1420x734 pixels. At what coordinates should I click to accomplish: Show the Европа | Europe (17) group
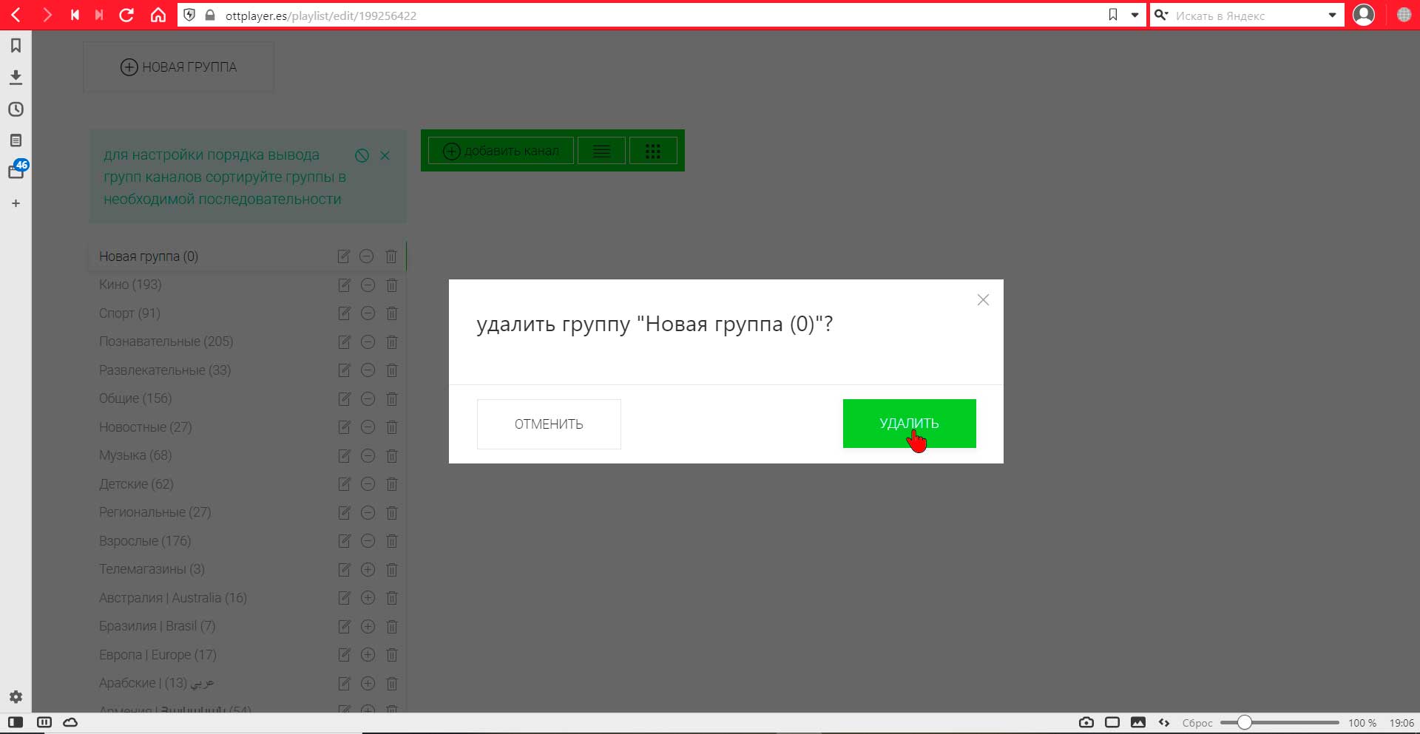click(368, 655)
